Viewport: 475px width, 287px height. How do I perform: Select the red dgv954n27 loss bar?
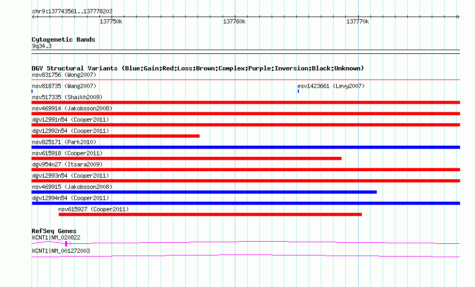click(x=246, y=170)
